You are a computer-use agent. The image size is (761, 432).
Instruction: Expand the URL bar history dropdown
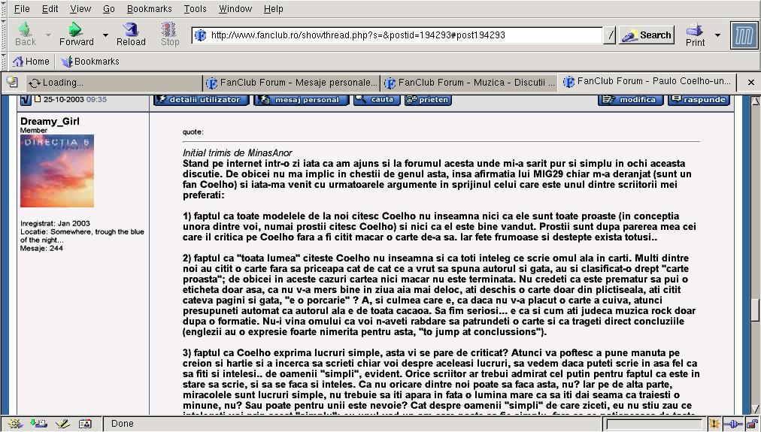610,35
